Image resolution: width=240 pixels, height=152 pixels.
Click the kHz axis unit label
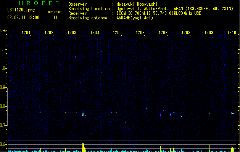tap(3, 31)
